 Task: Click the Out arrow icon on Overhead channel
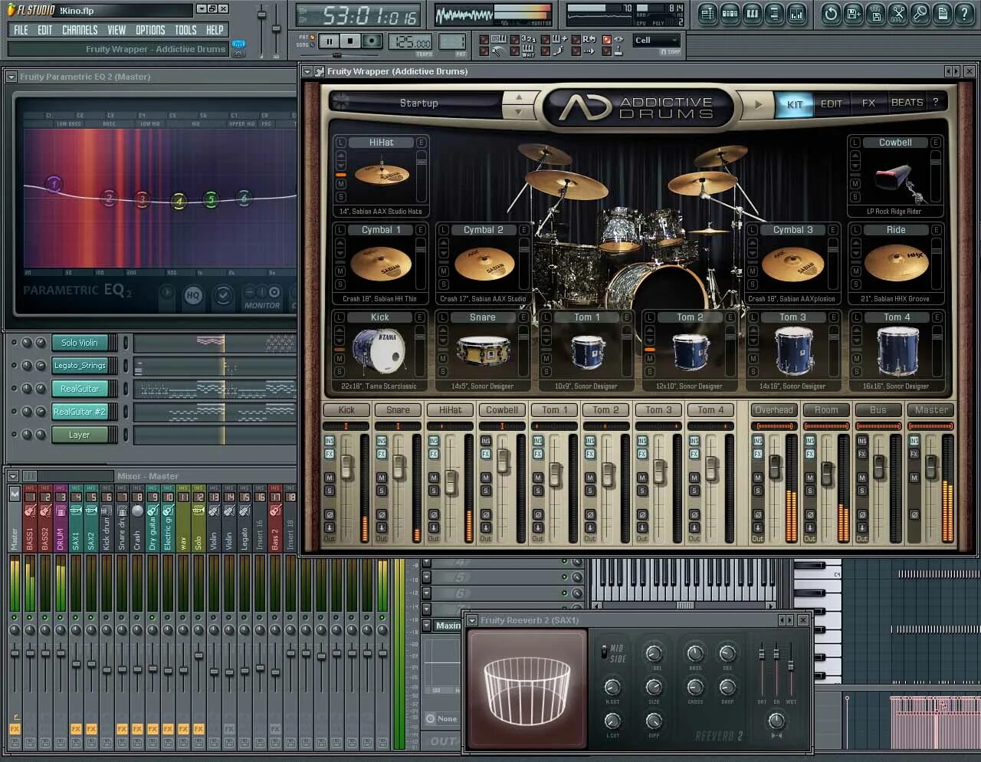[x=758, y=527]
